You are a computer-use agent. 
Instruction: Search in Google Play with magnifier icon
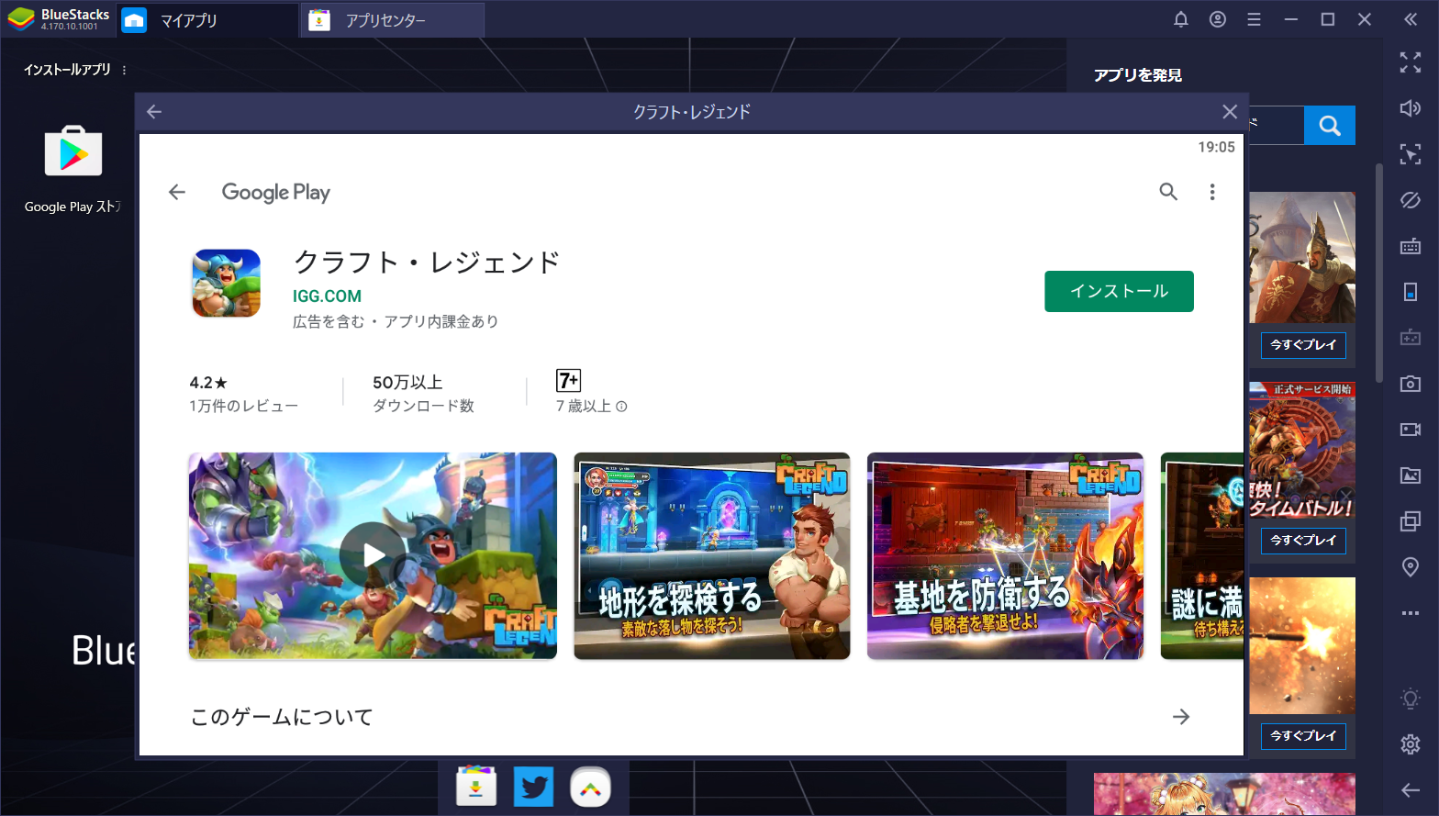(x=1168, y=192)
